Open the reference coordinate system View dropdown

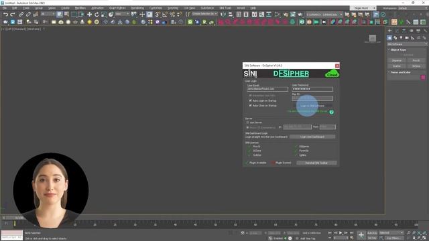pos(122,14)
